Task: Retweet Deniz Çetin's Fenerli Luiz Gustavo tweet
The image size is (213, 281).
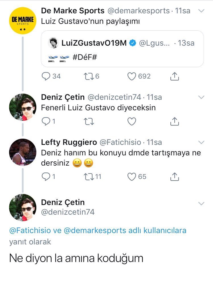Action: pos(88,121)
